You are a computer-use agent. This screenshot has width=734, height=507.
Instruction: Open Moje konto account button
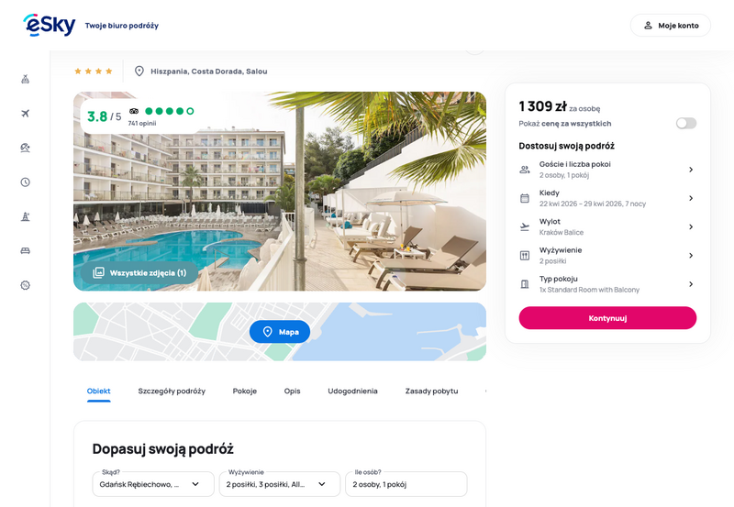671,26
